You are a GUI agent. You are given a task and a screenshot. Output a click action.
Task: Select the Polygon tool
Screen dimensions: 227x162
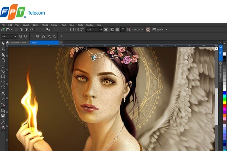[x=3, y=87]
